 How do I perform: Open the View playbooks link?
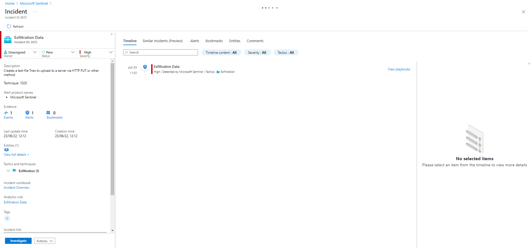tap(399, 69)
